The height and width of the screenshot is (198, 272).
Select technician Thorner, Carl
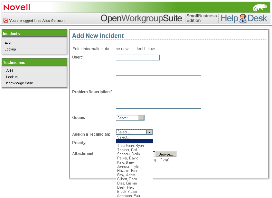135,150
